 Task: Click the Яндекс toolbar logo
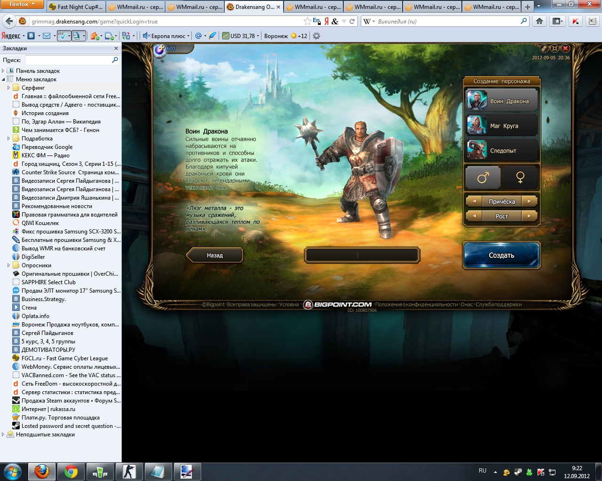tap(11, 36)
